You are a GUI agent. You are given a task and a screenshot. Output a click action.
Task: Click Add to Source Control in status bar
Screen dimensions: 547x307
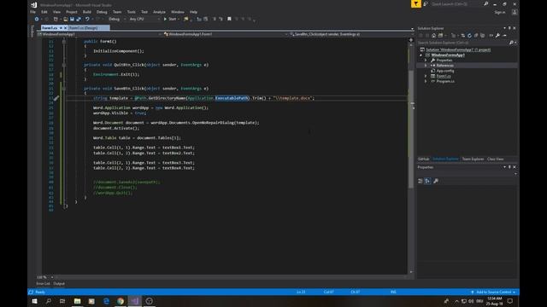pyautogui.click(x=493, y=292)
